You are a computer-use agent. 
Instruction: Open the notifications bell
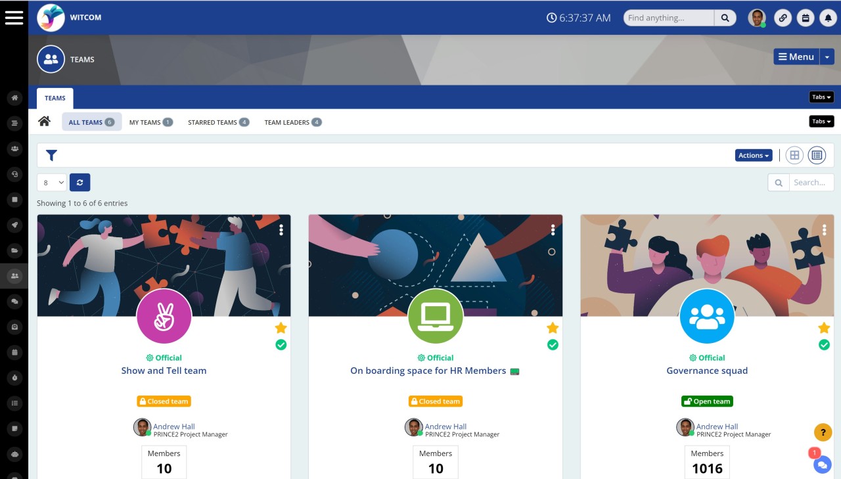pyautogui.click(x=828, y=18)
